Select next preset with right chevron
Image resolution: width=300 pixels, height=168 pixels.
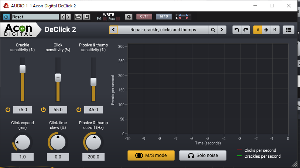coord(222,30)
